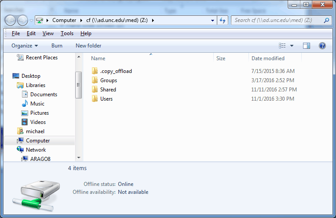The width and height of the screenshot is (336, 218).
Task: Click the New folder button
Action: point(88,46)
